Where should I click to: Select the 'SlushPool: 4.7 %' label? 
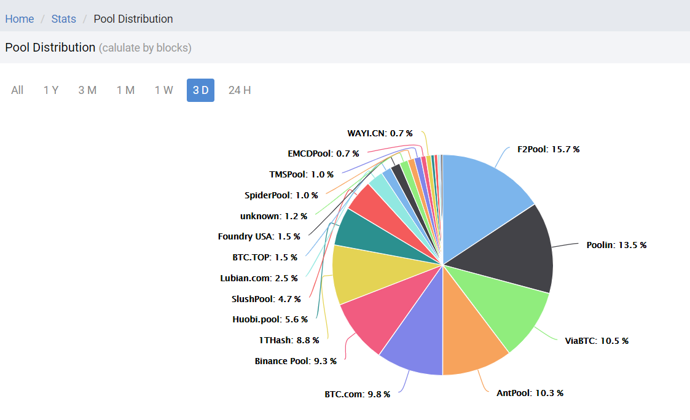pos(266,299)
